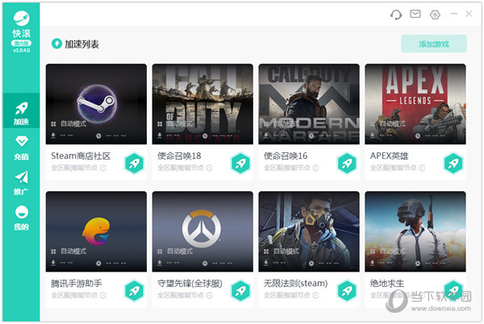Open the mail messages icon
The image size is (484, 324).
click(415, 15)
